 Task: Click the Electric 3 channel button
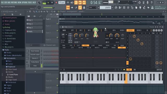click(x=35, y=58)
